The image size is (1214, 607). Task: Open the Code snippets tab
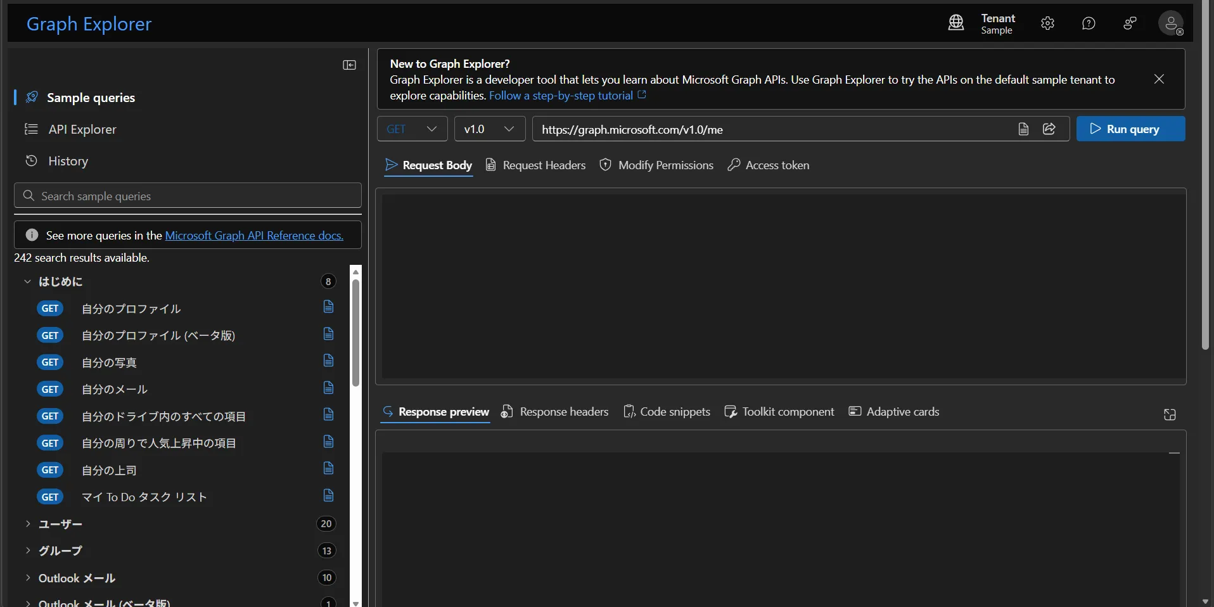tap(667, 412)
